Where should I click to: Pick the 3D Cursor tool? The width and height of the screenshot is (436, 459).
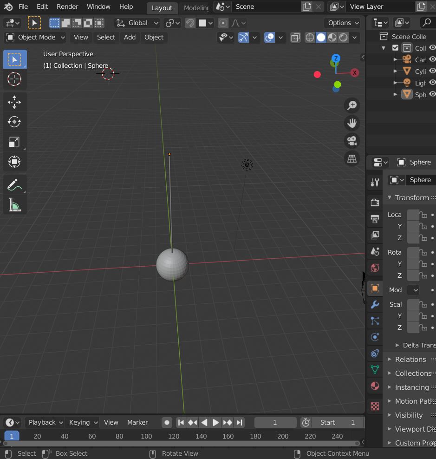point(14,79)
